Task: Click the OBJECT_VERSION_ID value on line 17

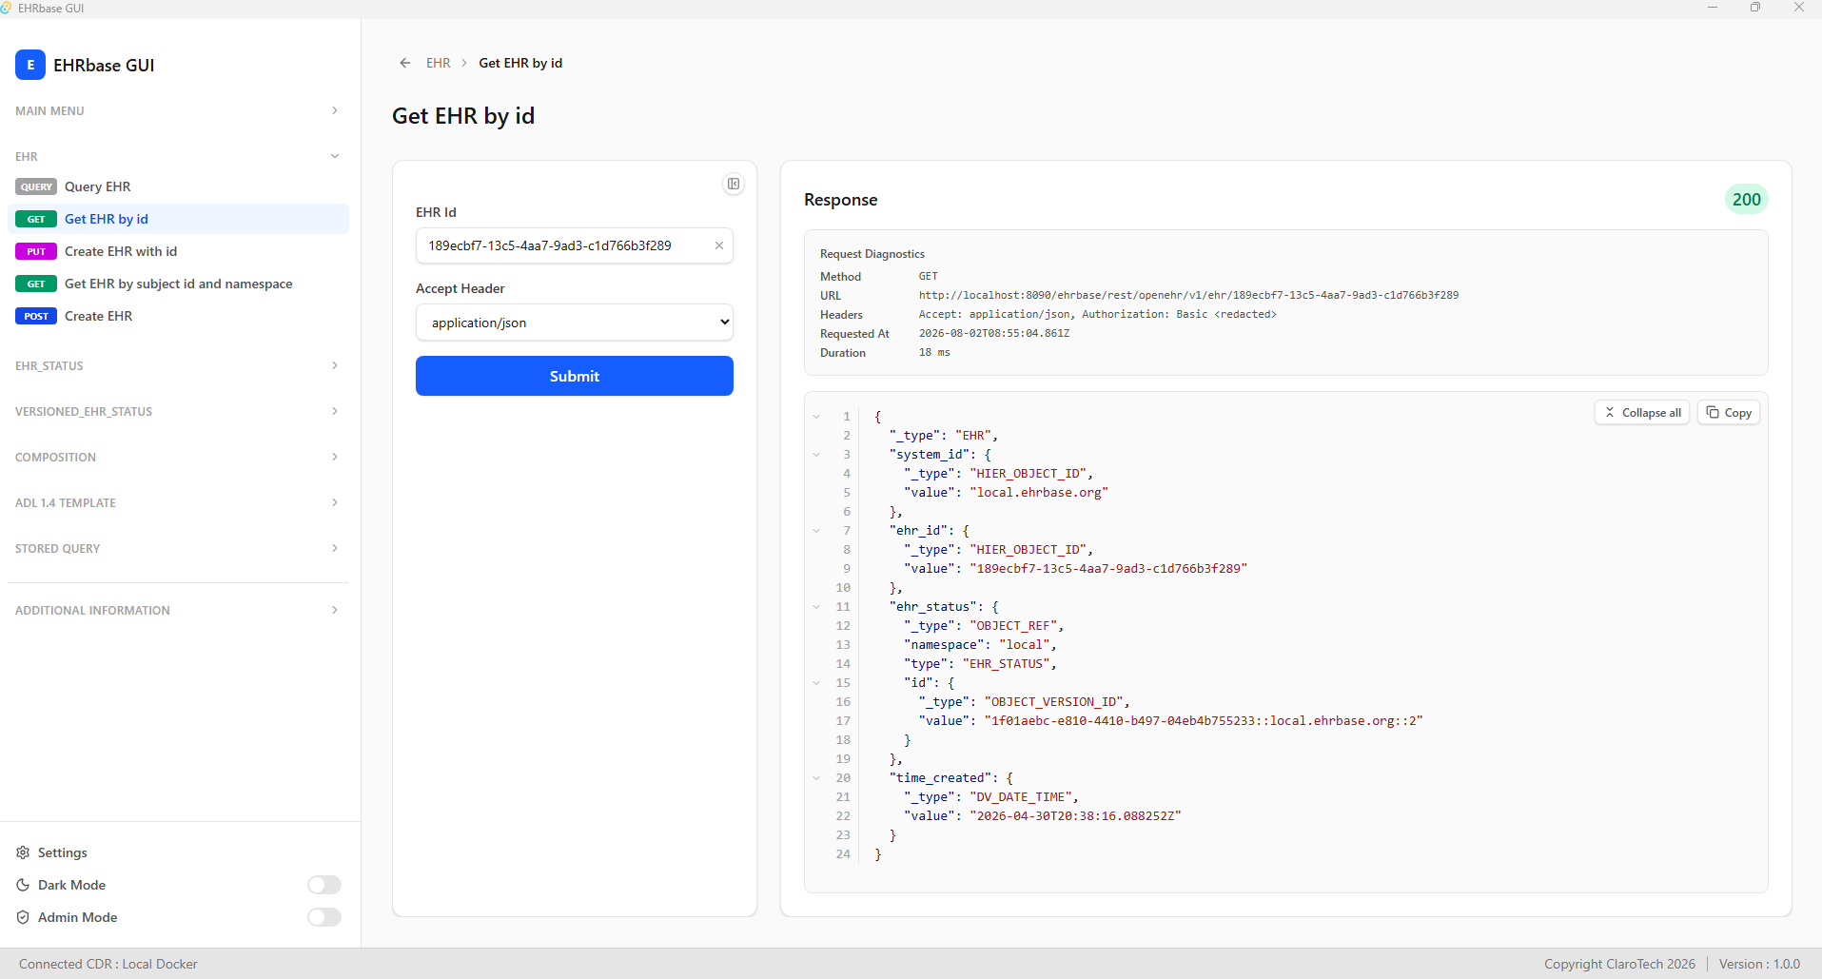Action: click(x=1204, y=721)
